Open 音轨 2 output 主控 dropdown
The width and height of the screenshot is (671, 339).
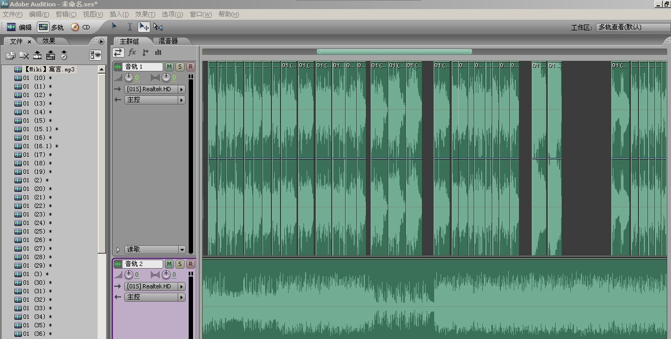tap(155, 297)
